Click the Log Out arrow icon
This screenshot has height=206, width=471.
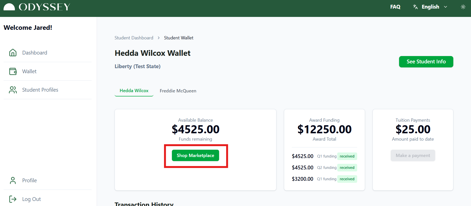(13, 199)
